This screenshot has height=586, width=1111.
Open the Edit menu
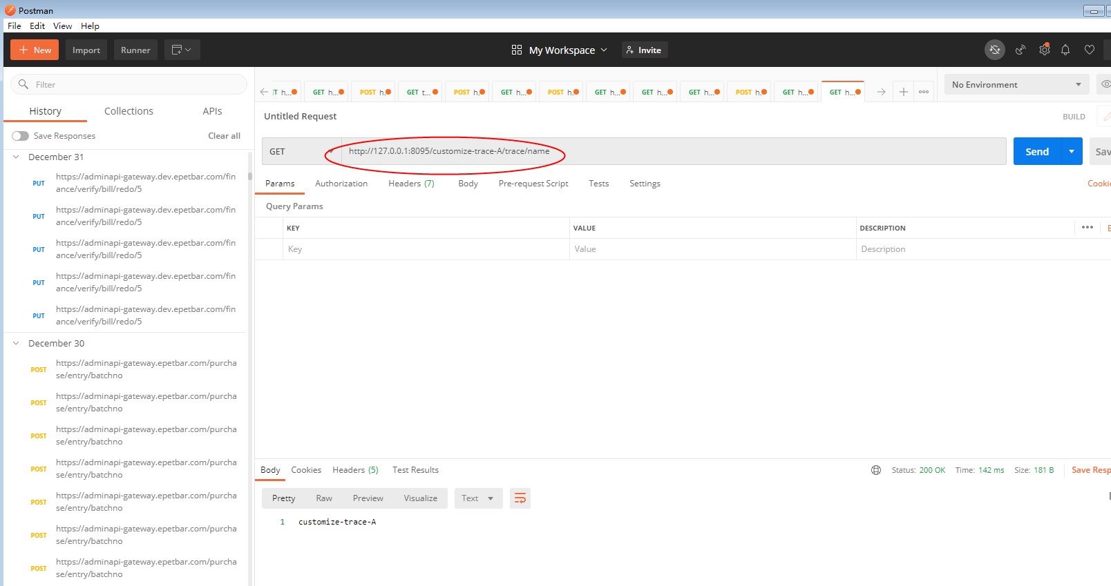[37, 26]
